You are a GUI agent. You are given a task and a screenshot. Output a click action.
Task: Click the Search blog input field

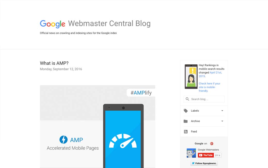pyautogui.click(x=204, y=99)
